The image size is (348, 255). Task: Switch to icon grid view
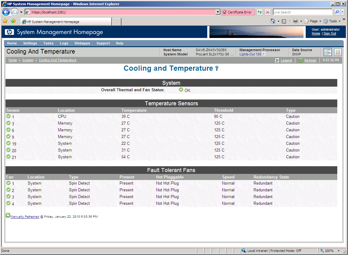(338, 52)
